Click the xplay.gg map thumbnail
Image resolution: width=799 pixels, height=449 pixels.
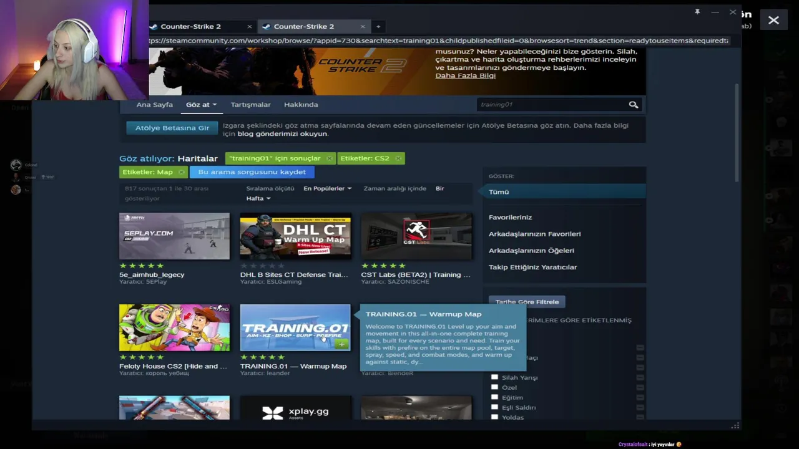pos(295,408)
